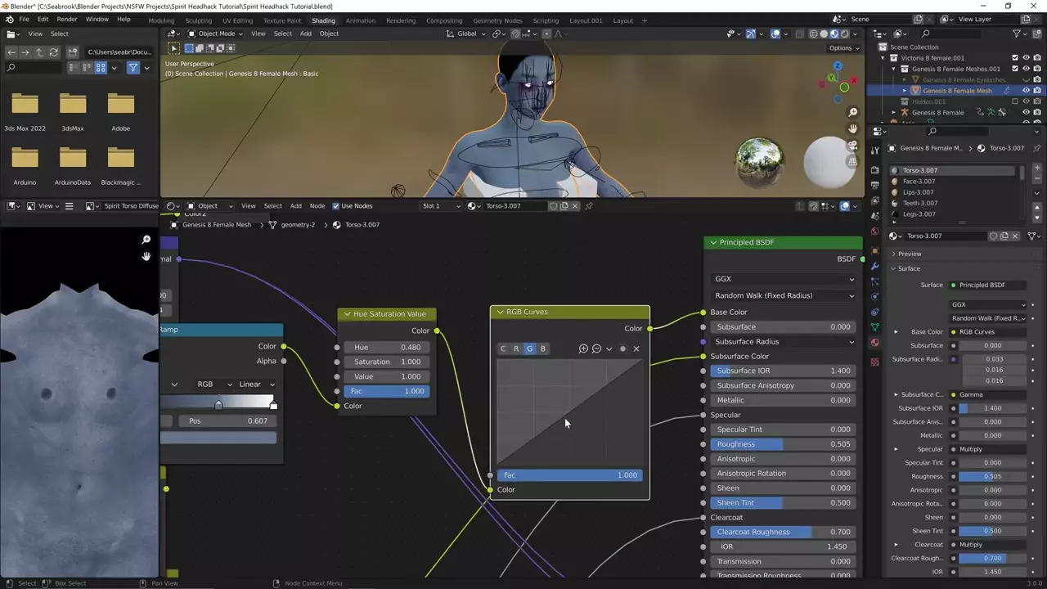Open the Node menu in shader editor
This screenshot has width=1047, height=589.
(x=317, y=206)
